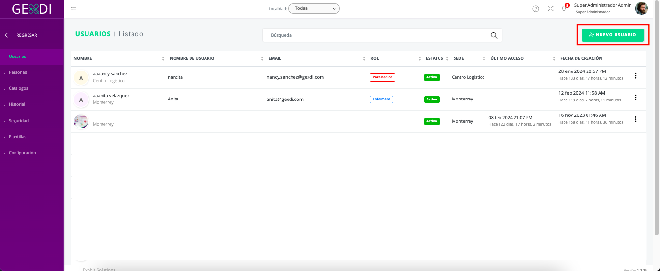The height and width of the screenshot is (271, 660).
Task: Enter fullscreen mode via expand icon
Action: click(x=550, y=9)
